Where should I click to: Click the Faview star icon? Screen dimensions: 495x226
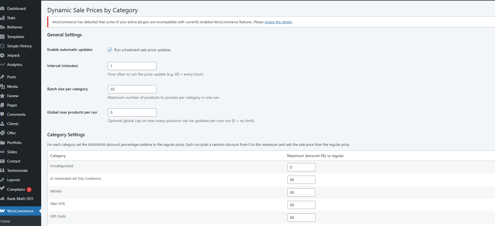click(2, 96)
